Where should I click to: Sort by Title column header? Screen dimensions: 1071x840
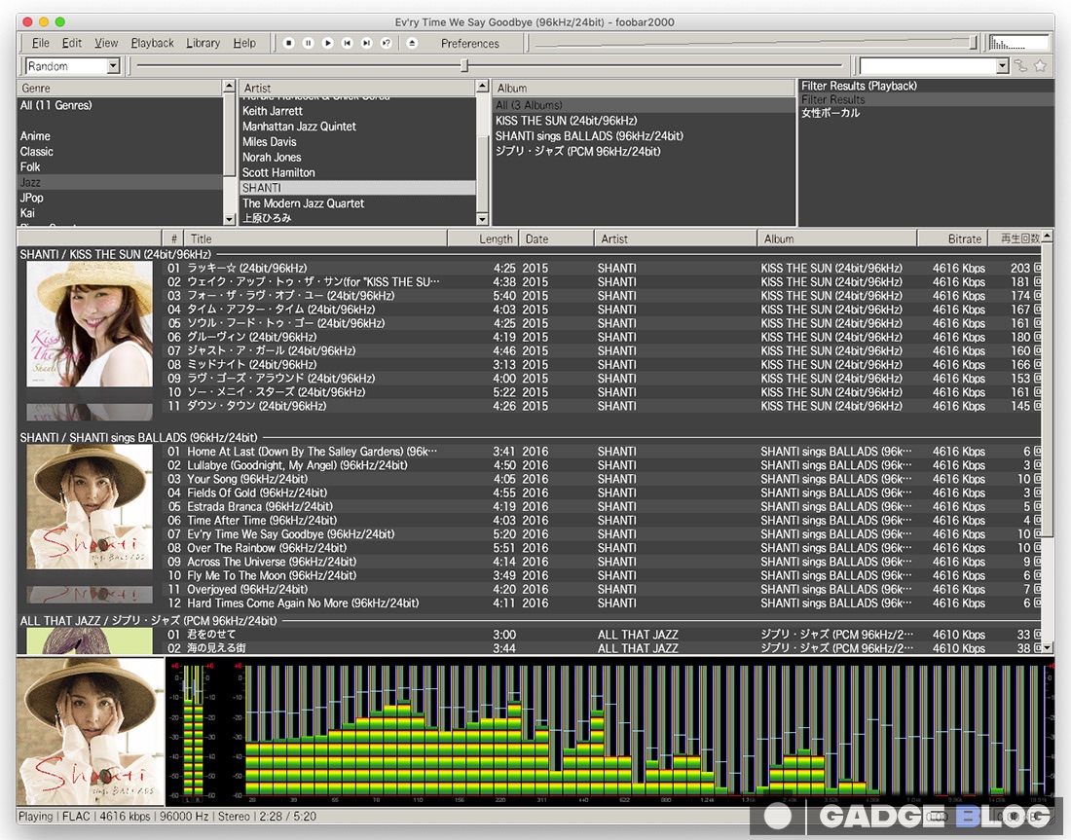tap(314, 239)
